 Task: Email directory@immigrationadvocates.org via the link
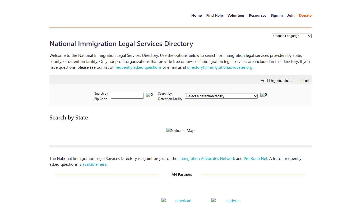click(220, 67)
